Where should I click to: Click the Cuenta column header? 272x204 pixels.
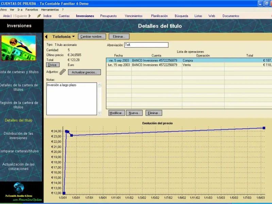point(156,55)
